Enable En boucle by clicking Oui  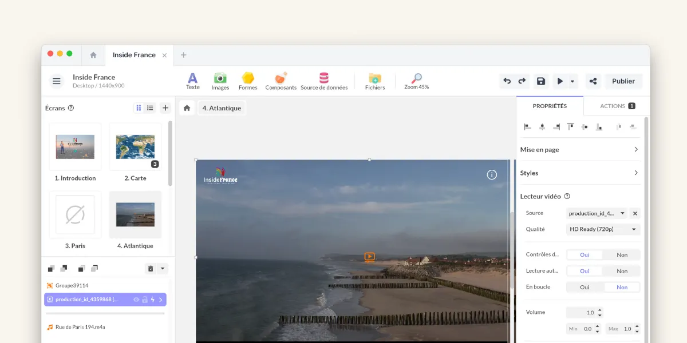584,286
